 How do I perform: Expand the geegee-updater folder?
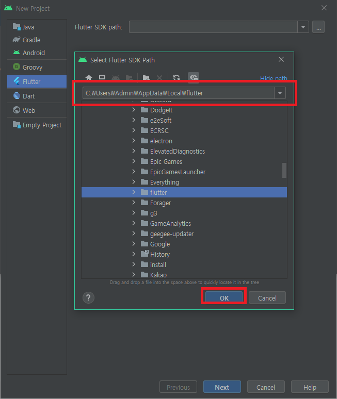134,234
